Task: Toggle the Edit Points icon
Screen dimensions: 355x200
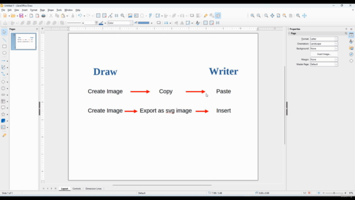Action: [206, 16]
